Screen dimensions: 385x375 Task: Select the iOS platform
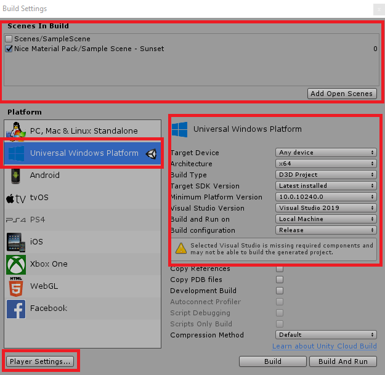tap(83, 242)
